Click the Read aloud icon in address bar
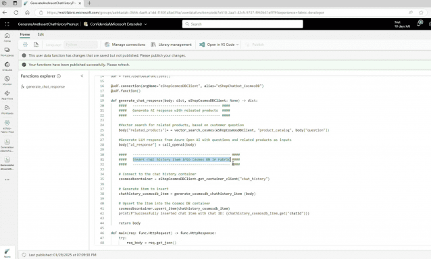431x259 pixels. pyautogui.click(x=410, y=13)
